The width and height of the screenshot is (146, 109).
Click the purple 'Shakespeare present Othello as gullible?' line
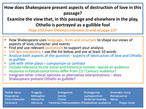click(x=42, y=79)
